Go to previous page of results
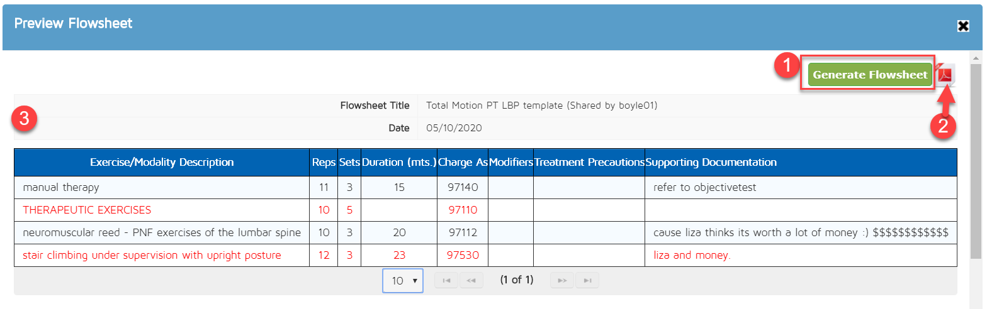This screenshot has width=987, height=309. (471, 281)
